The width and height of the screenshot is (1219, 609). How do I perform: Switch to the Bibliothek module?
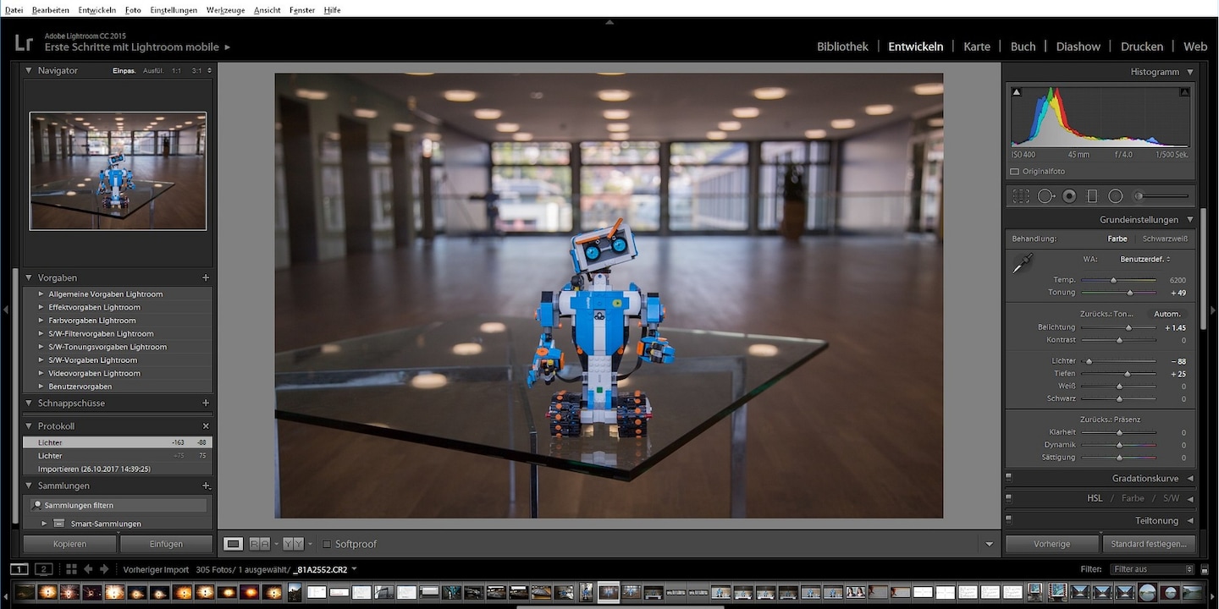842,47
